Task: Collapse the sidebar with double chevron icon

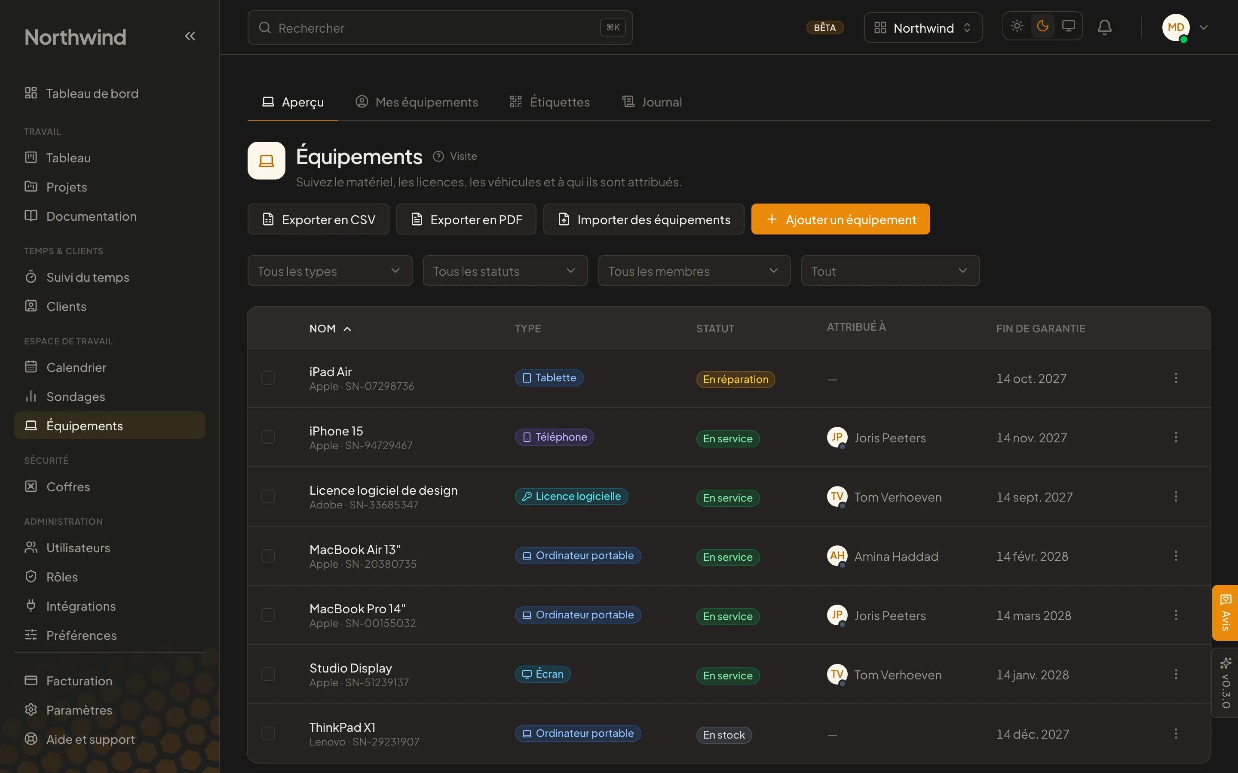Action: [x=190, y=37]
